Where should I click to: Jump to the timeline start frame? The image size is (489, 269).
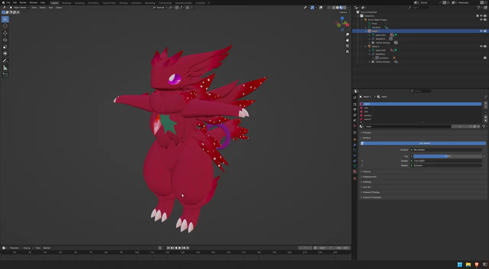coord(168,248)
